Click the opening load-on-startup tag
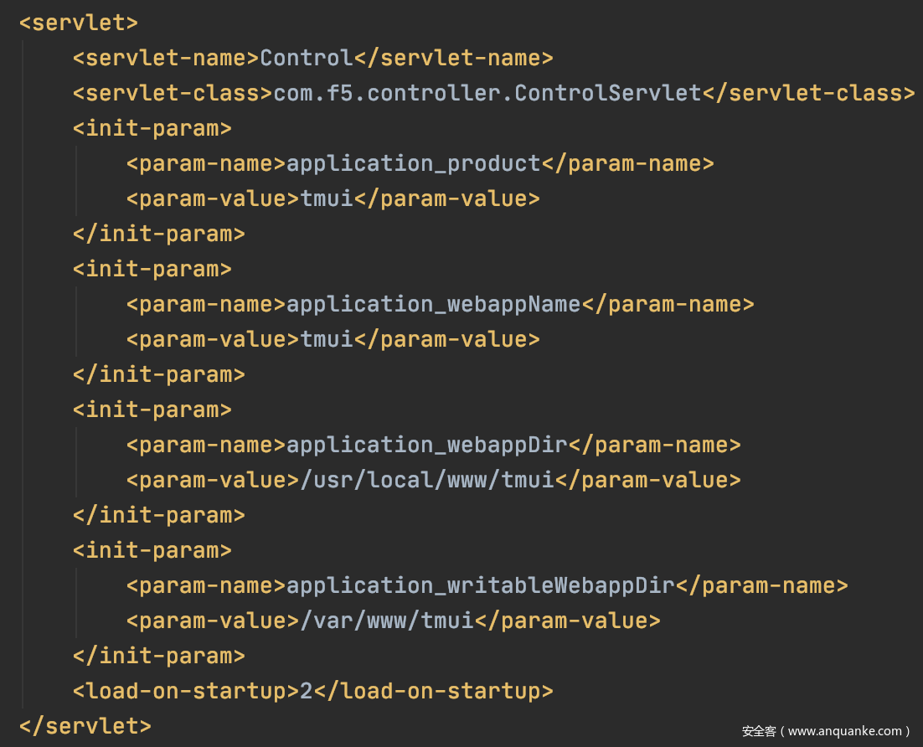Viewport: 923px width, 747px height. 186,691
